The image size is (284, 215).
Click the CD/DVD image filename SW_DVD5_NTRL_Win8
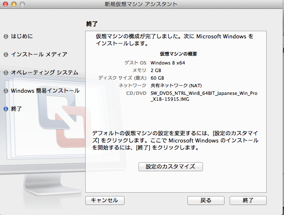(x=204, y=96)
